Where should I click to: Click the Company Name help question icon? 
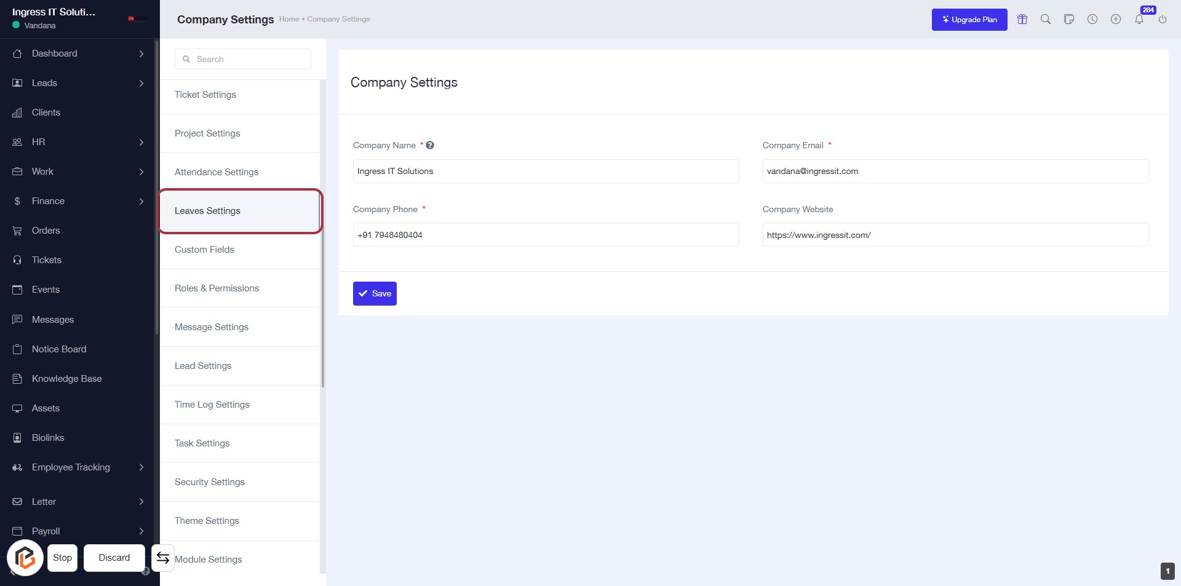pos(430,145)
